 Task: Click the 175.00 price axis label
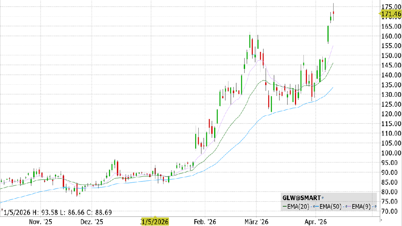[391, 7]
